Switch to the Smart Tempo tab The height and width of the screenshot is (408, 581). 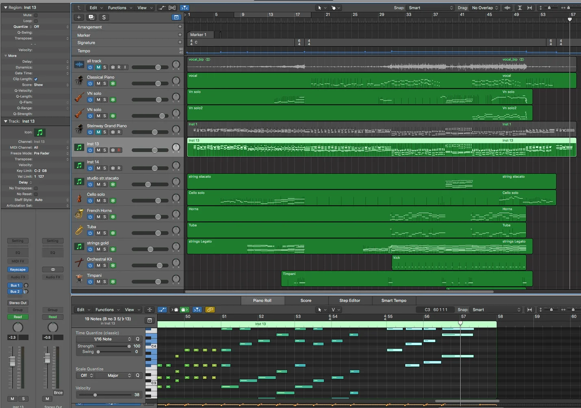(x=394, y=301)
